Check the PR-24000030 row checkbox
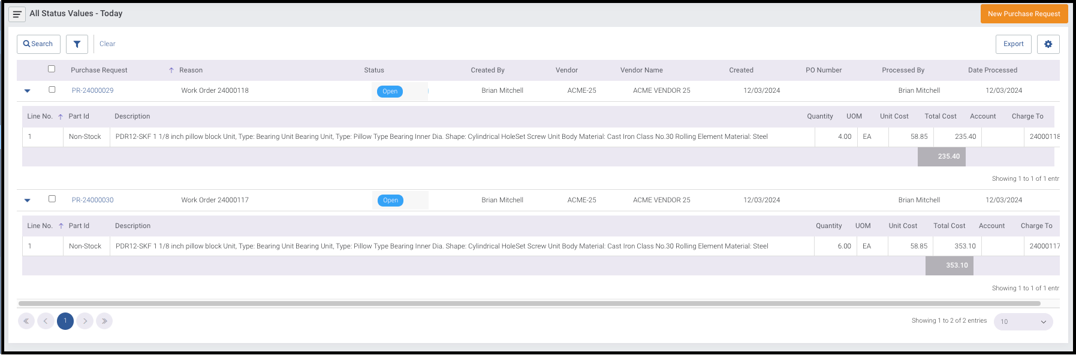This screenshot has height=355, width=1076. click(52, 199)
